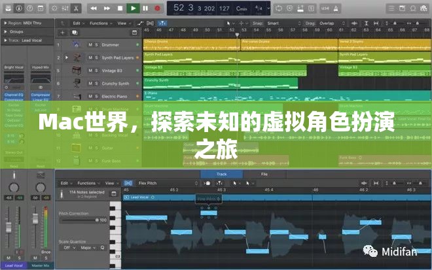
Task: Select the Vintage B3 organ icon
Action: [x=77, y=70]
